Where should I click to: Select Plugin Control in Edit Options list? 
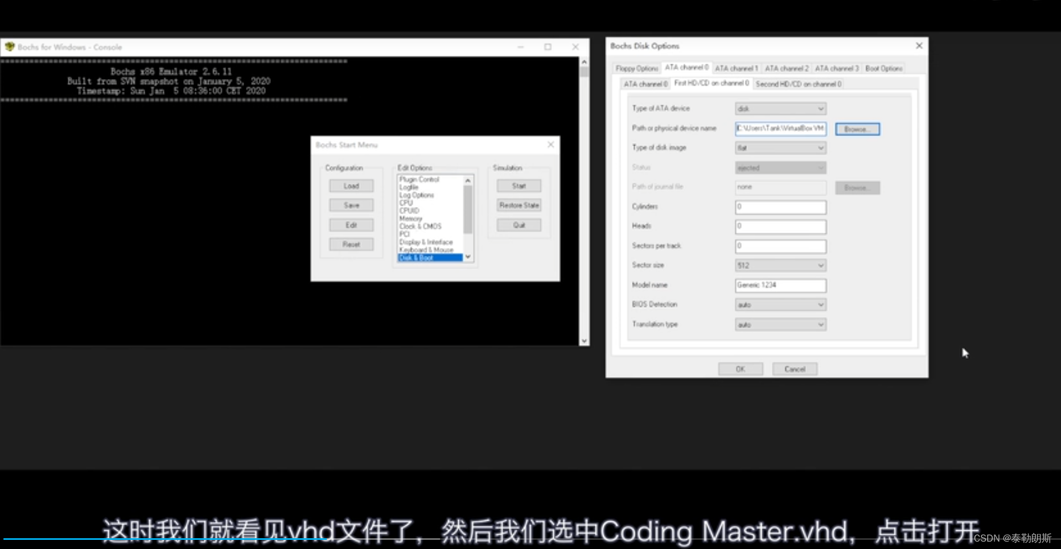(x=420, y=179)
